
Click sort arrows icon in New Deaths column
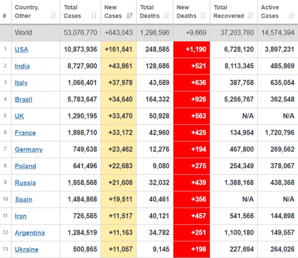pyautogui.click(x=203, y=16)
